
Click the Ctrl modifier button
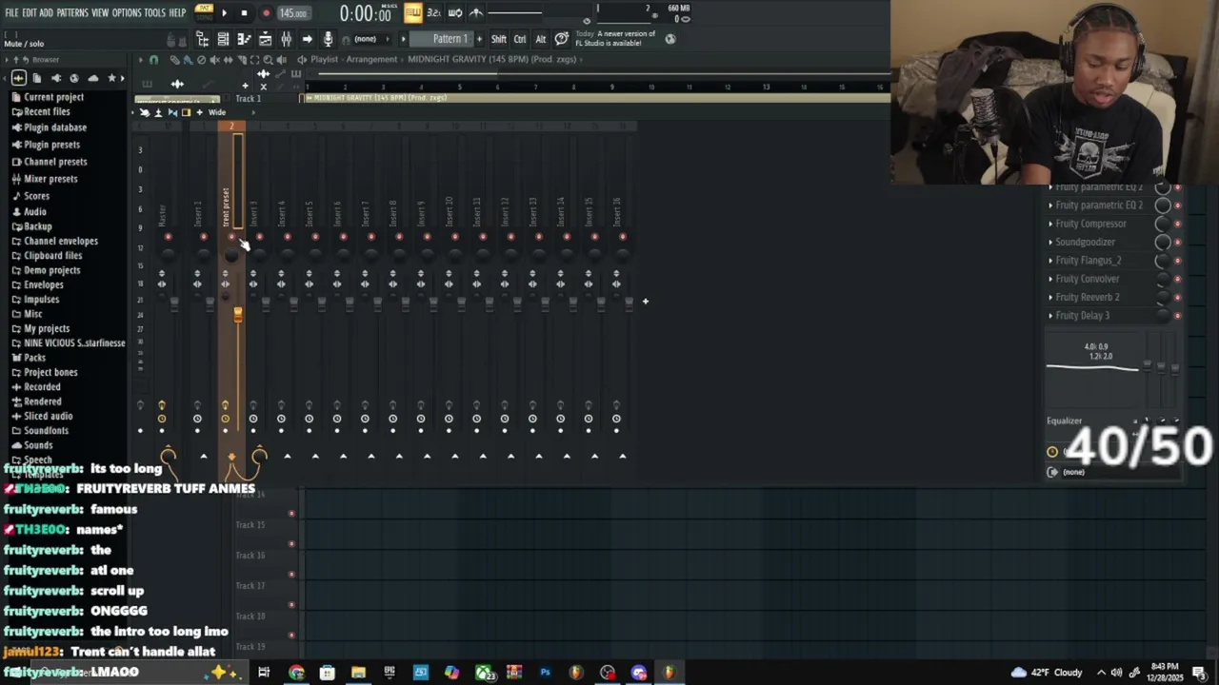click(520, 39)
